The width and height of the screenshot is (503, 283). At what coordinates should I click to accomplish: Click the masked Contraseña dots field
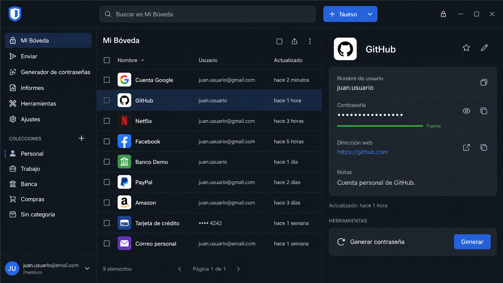coord(370,115)
